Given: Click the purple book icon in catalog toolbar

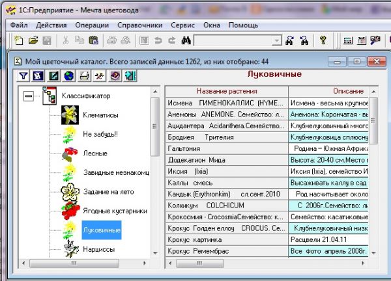Looking at the screenshot, I should (115, 75).
